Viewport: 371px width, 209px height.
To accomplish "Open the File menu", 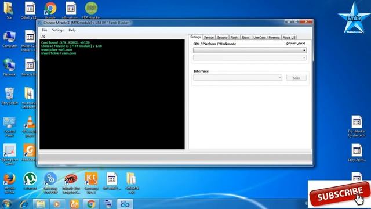I will pyautogui.click(x=44, y=30).
